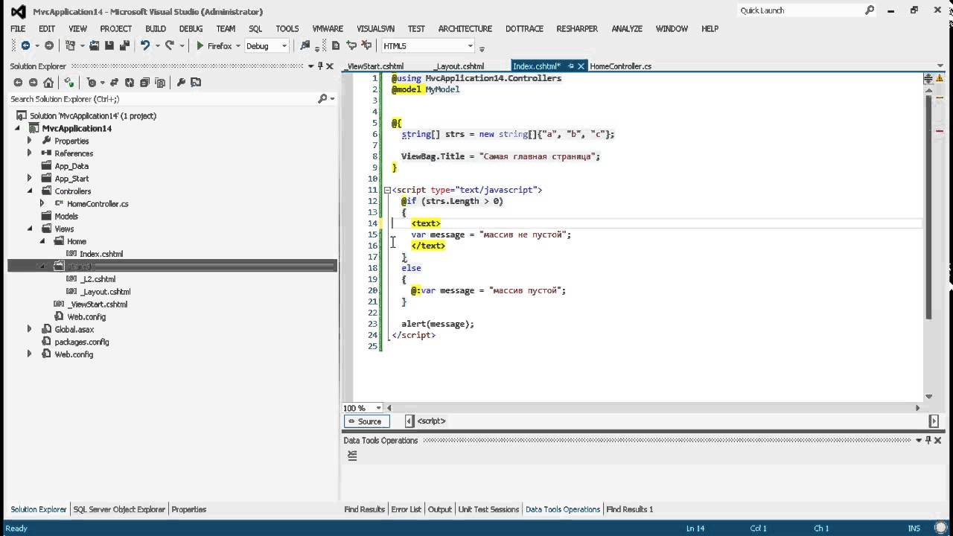Open the Unit Test Sessions tab
Viewport: 953px width, 536px height.
[x=488, y=509]
